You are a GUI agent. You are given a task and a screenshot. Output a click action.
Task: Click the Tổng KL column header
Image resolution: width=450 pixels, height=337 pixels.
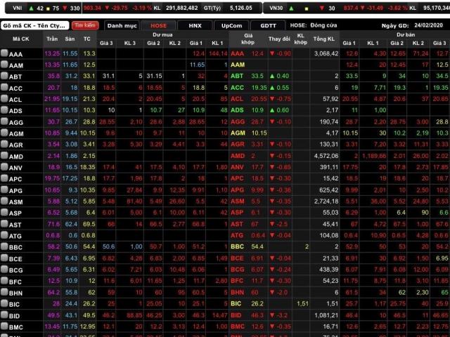[324, 39]
